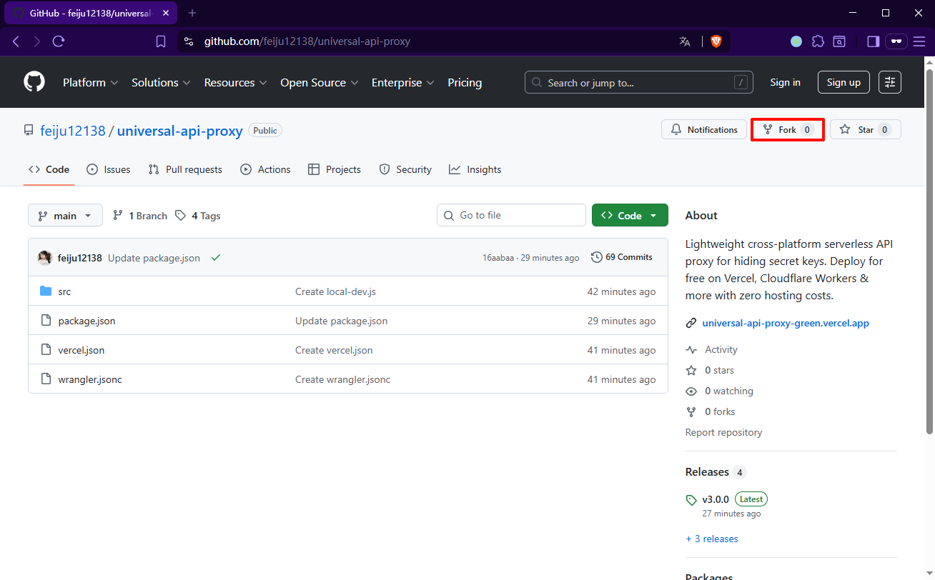The width and height of the screenshot is (935, 580).
Task: Fork the repository
Action: click(787, 130)
